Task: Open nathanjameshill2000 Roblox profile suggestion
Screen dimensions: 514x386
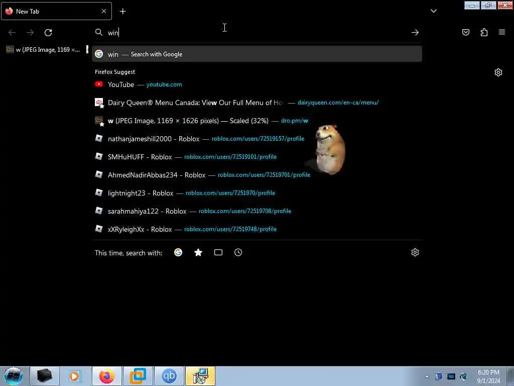Action: (257, 139)
